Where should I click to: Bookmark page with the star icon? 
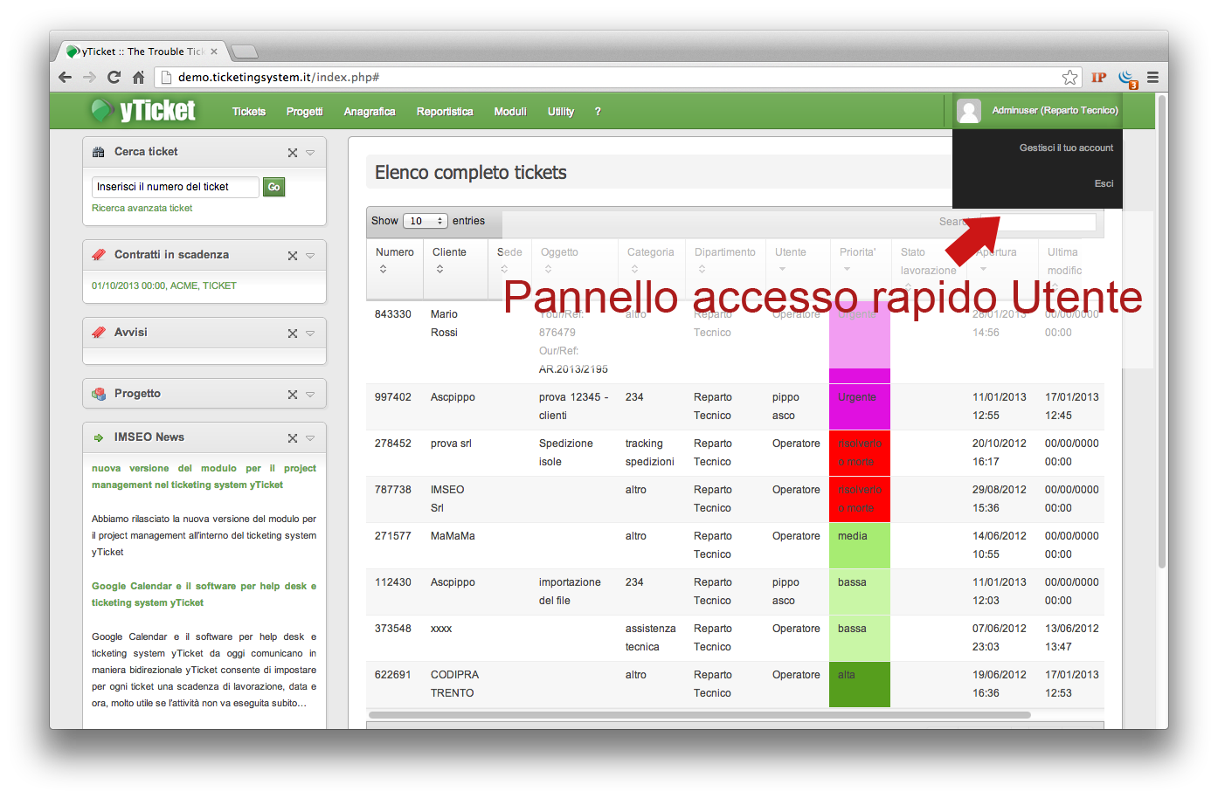coord(1069,77)
